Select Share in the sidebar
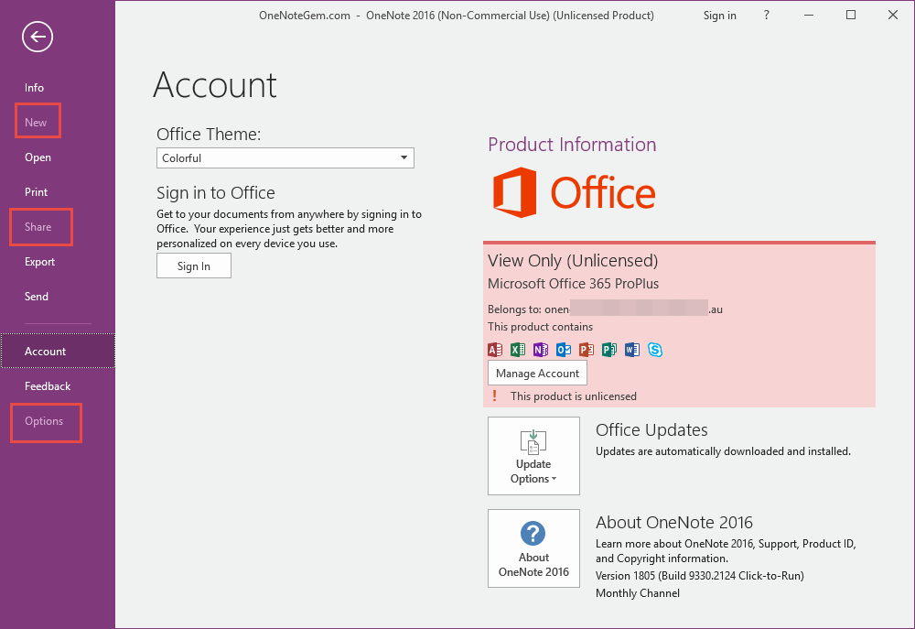 pos(38,226)
